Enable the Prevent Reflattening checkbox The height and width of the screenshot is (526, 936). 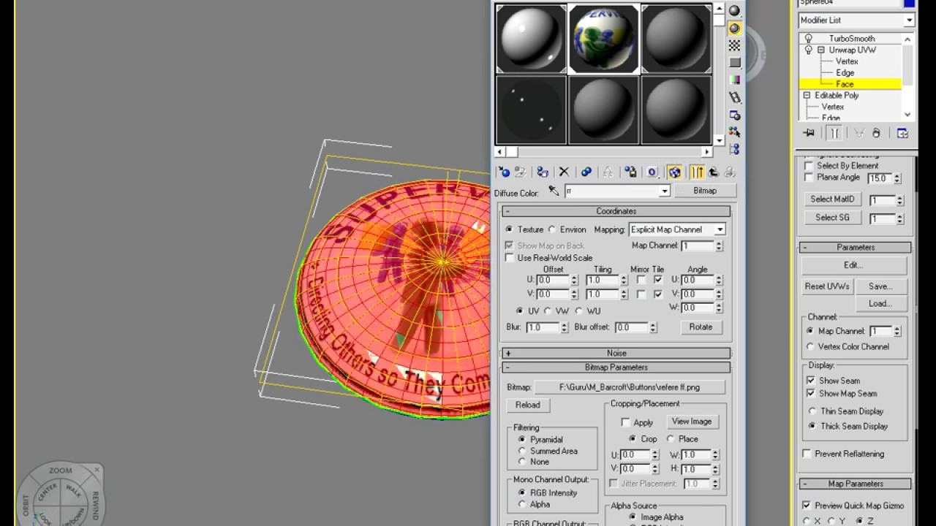807,454
